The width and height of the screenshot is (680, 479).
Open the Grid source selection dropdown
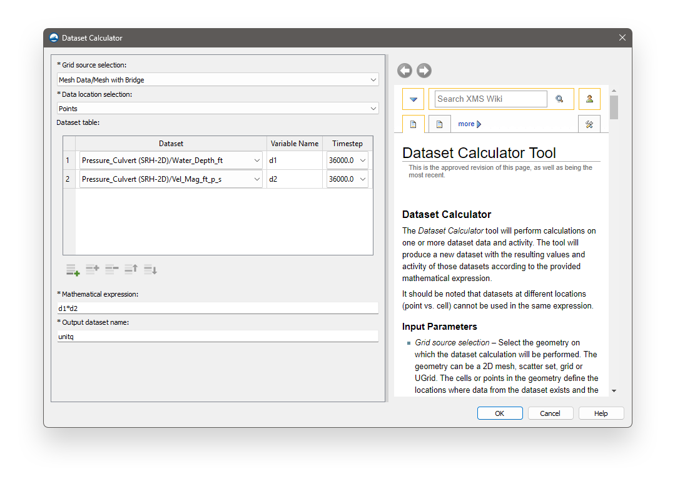click(x=218, y=80)
